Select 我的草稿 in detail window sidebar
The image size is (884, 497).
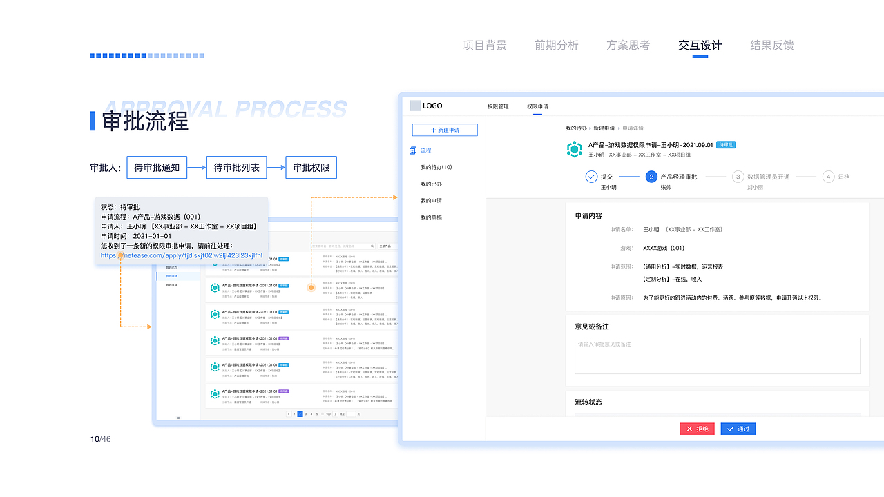431,217
